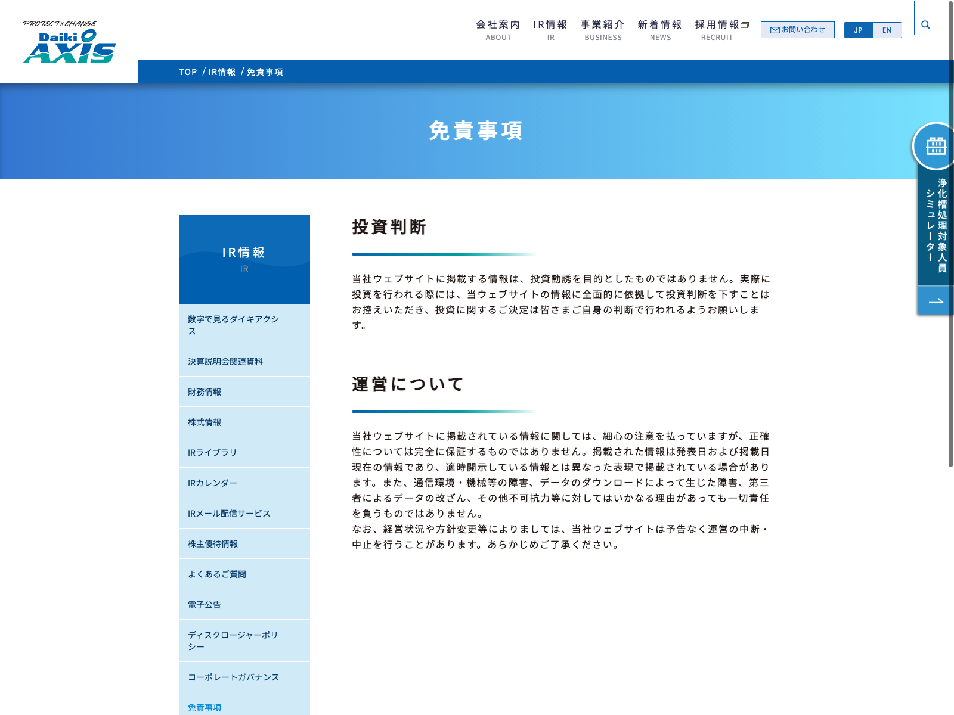Select 株主優待情報 in sidebar
Screen dimensions: 954x715
213,544
